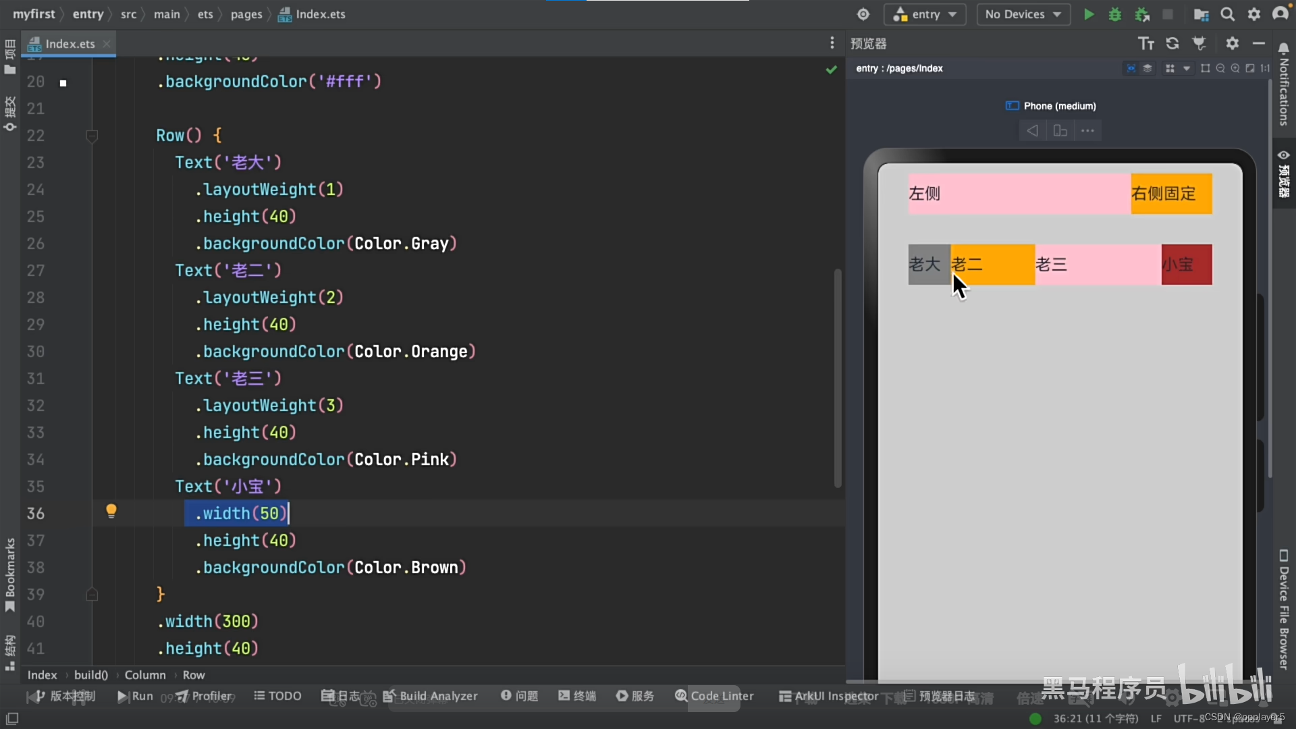Viewport: 1296px width, 729px height.
Task: Click the zoom in previewer icon
Action: click(x=1235, y=68)
